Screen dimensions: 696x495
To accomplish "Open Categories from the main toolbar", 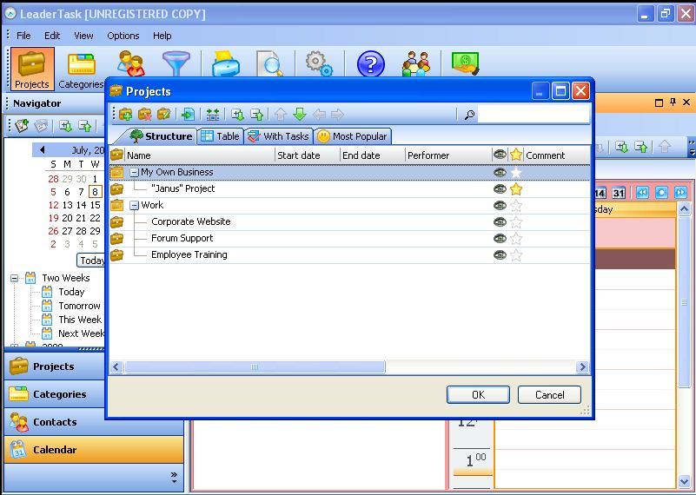I will (x=81, y=70).
